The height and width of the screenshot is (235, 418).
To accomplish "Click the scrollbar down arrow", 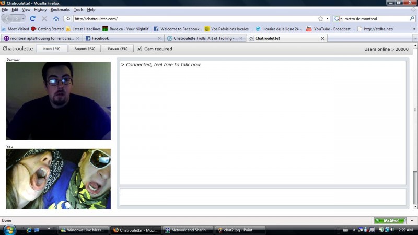I will 415,206.
